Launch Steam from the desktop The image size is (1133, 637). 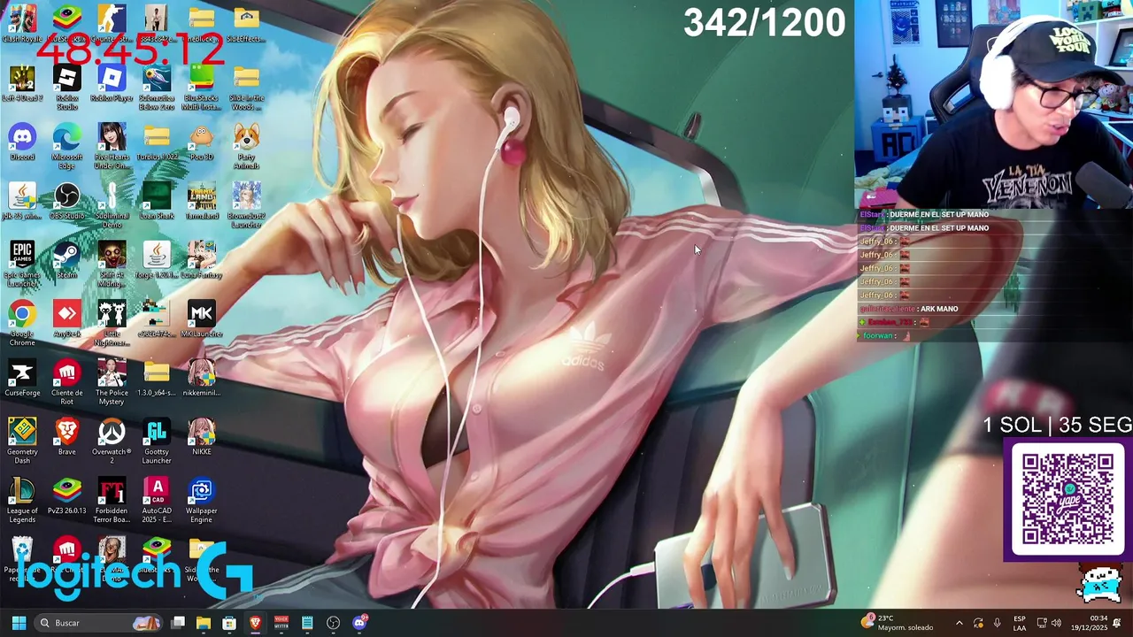[x=67, y=259]
